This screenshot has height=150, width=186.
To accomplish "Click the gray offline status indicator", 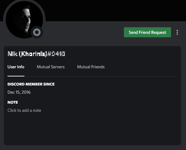I will point(37,32).
